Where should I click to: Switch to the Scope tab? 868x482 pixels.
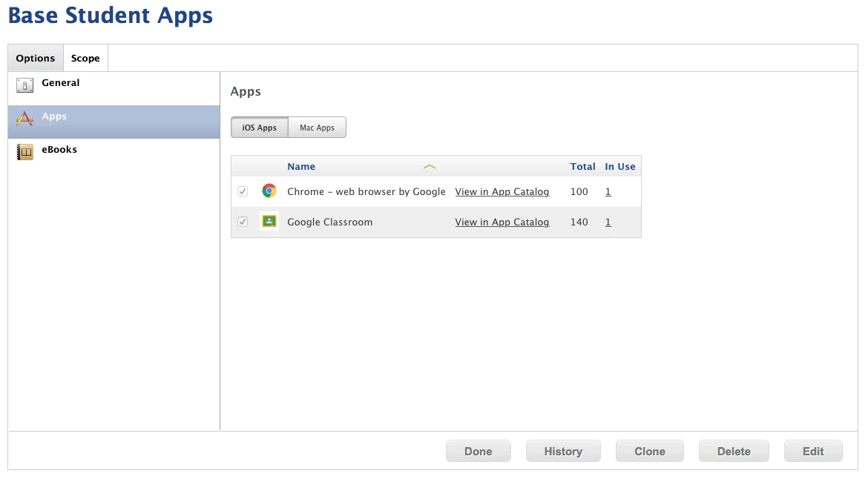click(x=85, y=58)
